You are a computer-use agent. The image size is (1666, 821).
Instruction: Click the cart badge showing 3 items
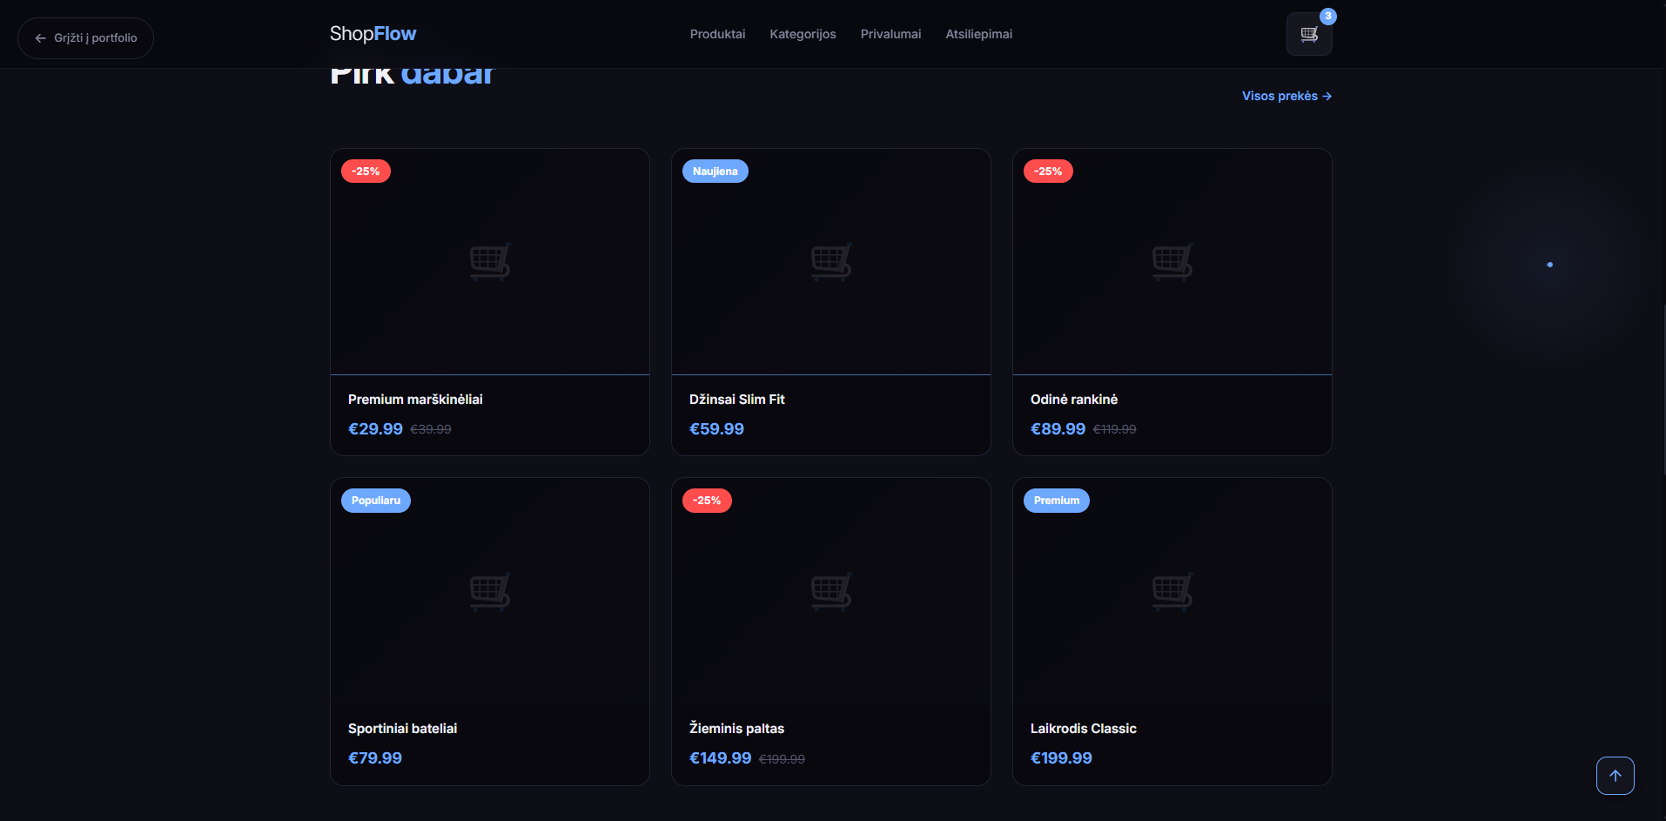(x=1327, y=16)
